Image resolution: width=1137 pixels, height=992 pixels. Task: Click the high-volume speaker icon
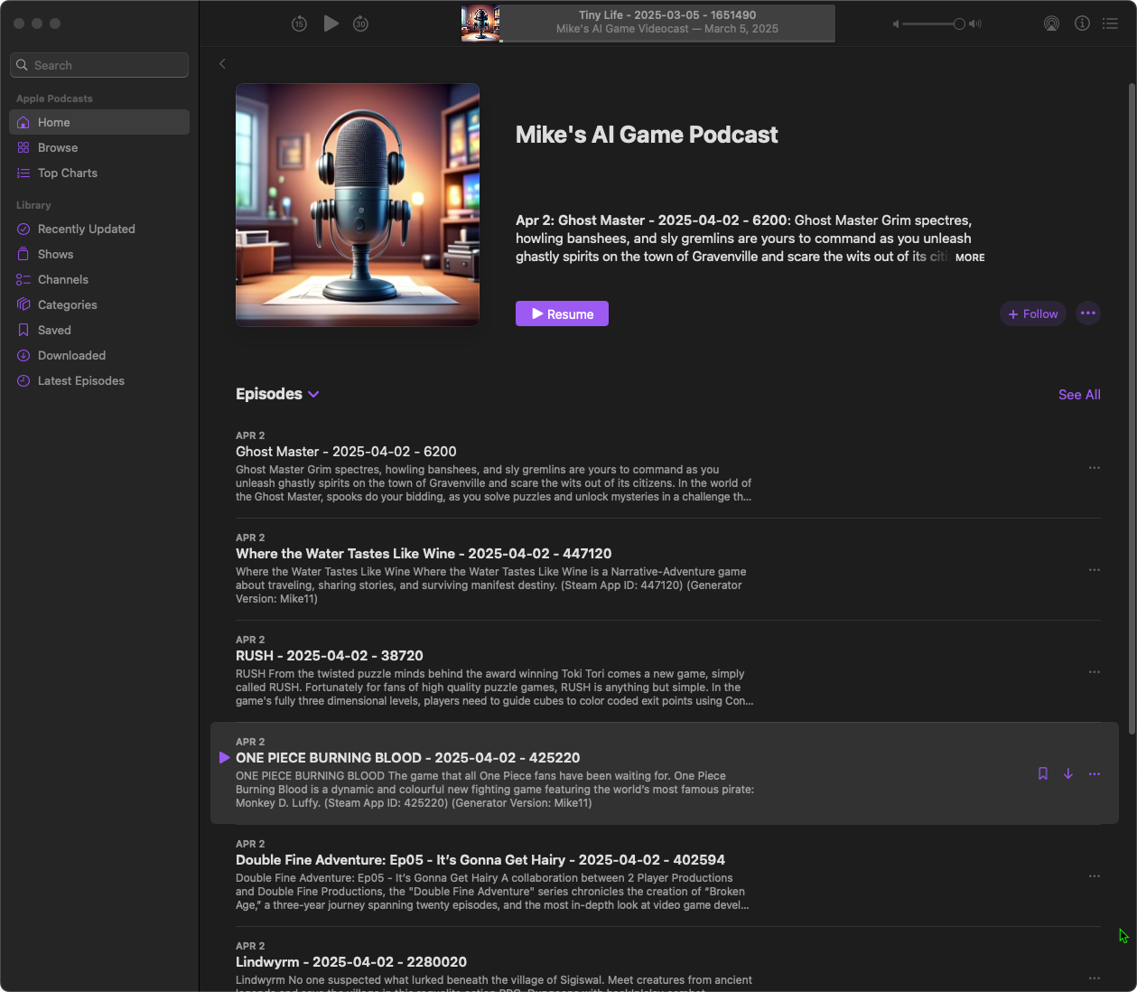(x=975, y=24)
